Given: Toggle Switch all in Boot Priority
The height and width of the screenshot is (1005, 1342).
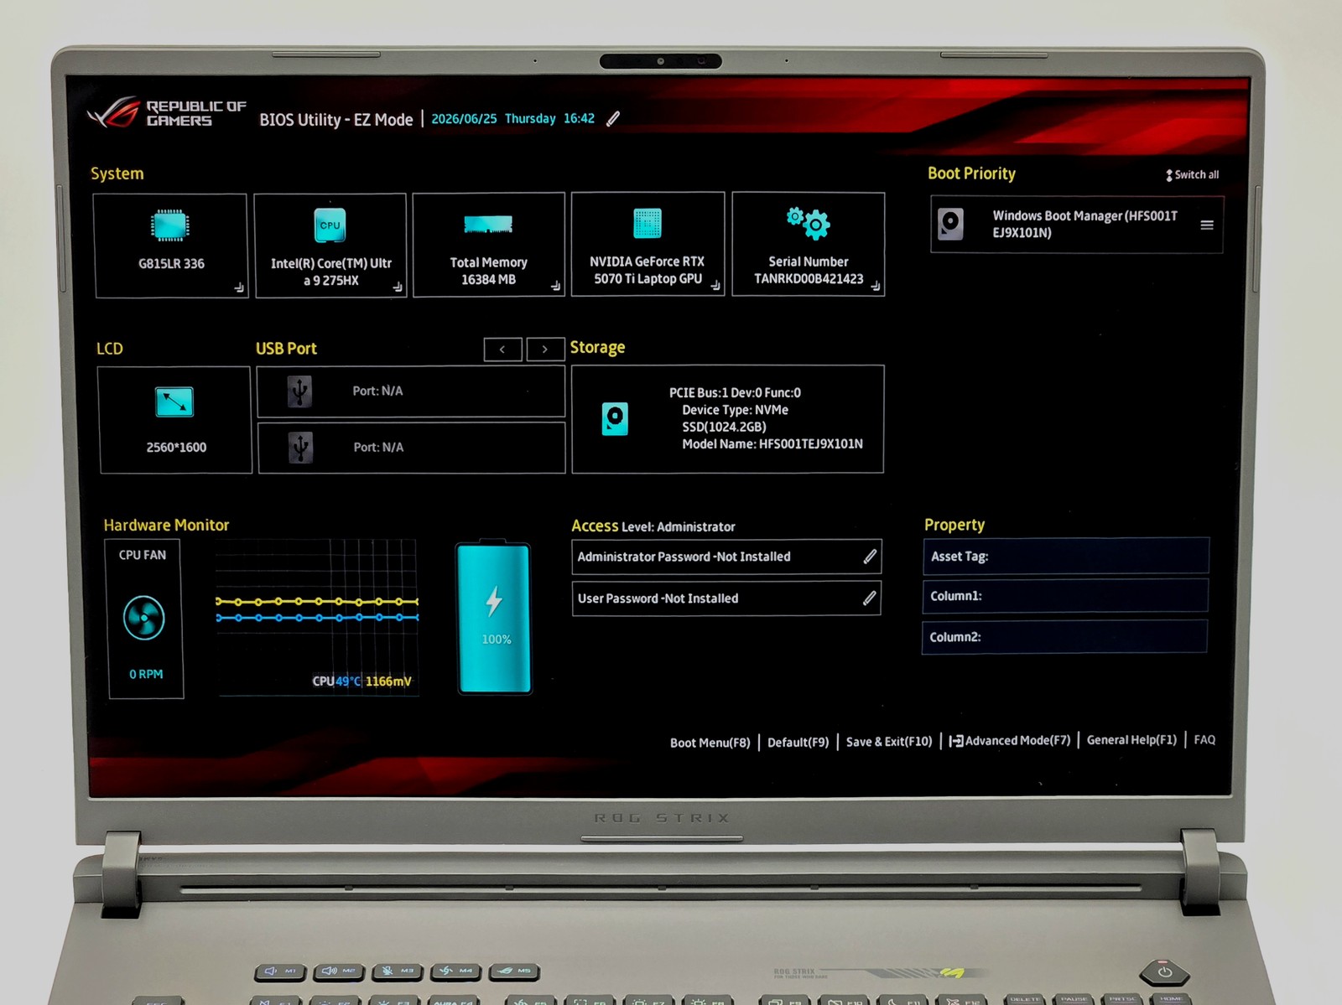Looking at the screenshot, I should pyautogui.click(x=1192, y=174).
